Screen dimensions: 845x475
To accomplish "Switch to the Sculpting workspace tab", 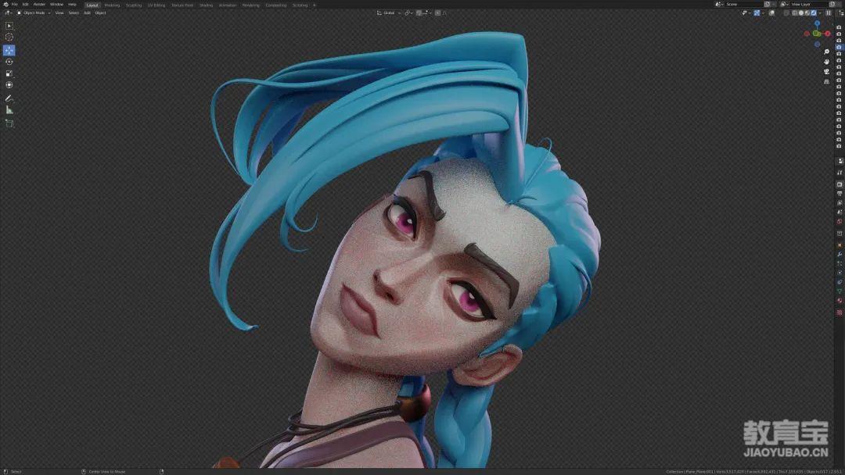I will coord(134,5).
